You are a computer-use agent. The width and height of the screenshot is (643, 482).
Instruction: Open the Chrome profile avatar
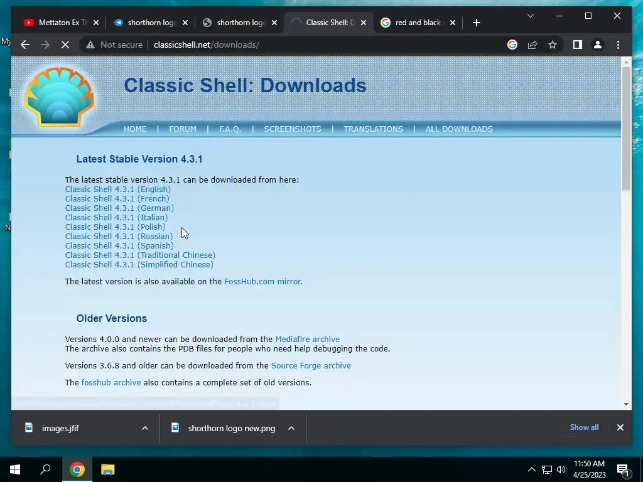[598, 45]
